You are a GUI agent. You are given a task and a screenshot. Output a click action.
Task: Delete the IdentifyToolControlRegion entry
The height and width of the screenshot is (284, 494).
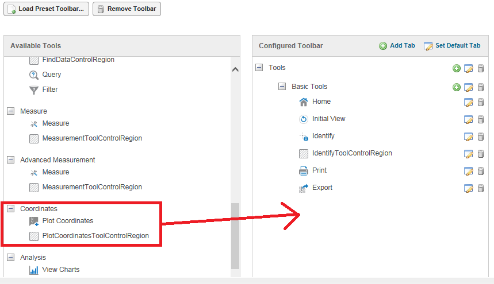[x=480, y=154]
